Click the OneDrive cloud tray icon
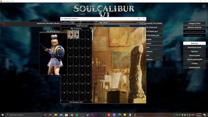Screen dimensions: 208x117 point(185,115)
